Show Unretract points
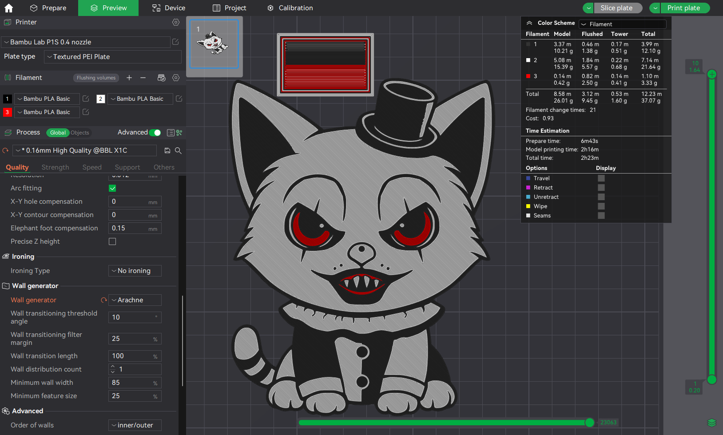Viewport: 723px width, 435px height. tap(601, 197)
